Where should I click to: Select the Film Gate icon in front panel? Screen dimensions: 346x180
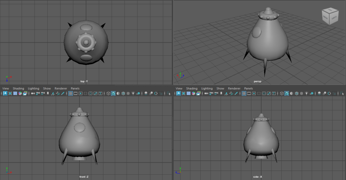point(76,93)
